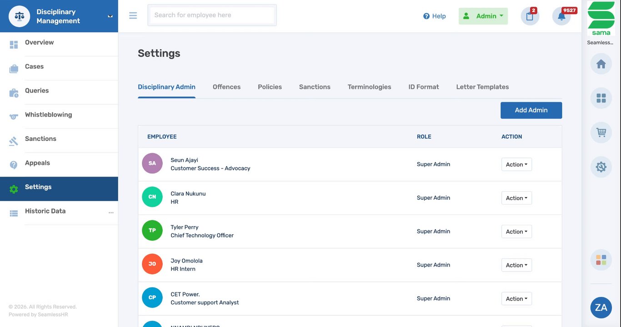Click the hamburger menu icon
The width and height of the screenshot is (621, 327).
133,15
